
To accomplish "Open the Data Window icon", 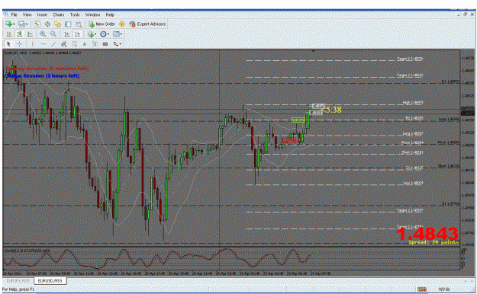I will (x=47, y=24).
